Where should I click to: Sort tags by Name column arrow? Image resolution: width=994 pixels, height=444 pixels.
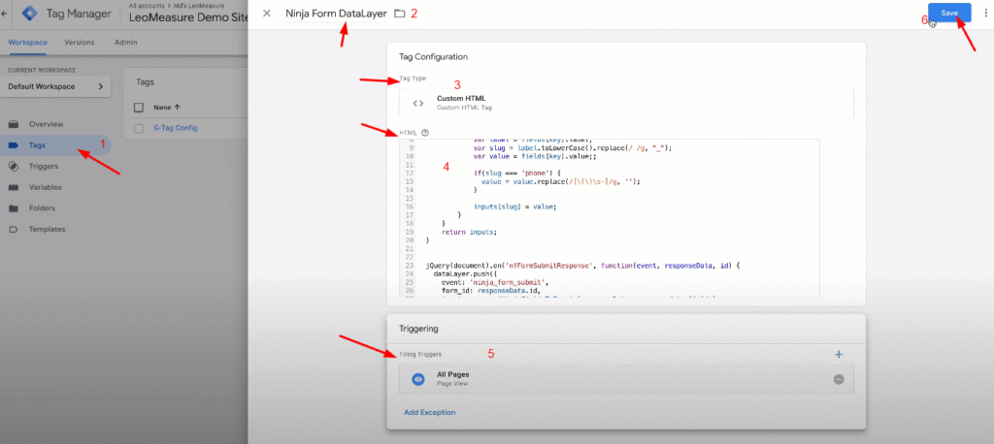[x=177, y=108]
